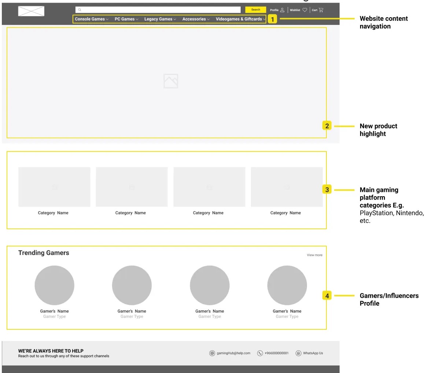Open Profile via the user icon
Viewport: 433px width, 373px height.
(282, 10)
